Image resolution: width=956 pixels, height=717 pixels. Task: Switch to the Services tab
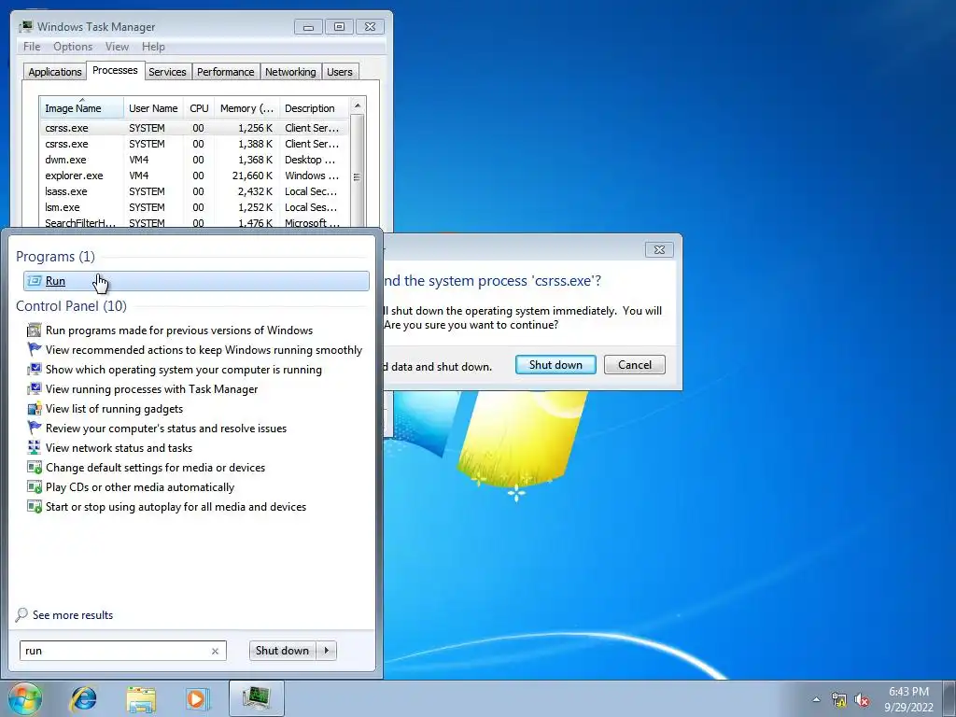(x=167, y=72)
